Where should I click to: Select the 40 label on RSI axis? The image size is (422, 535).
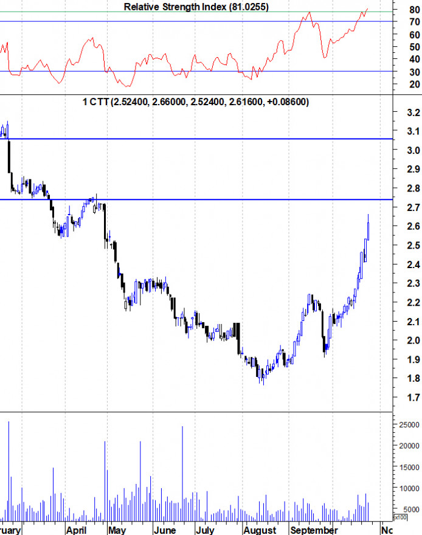point(415,60)
